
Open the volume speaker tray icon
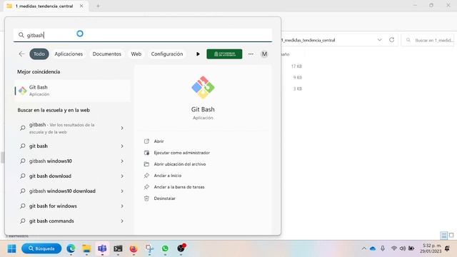pyautogui.click(x=403, y=248)
